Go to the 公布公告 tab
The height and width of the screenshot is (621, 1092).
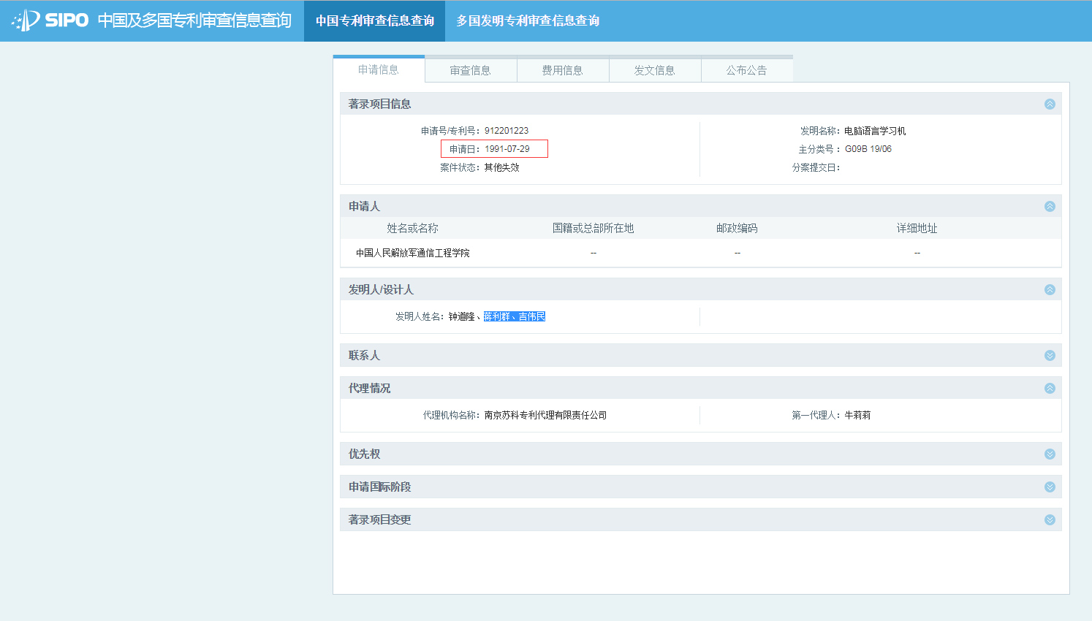746,70
